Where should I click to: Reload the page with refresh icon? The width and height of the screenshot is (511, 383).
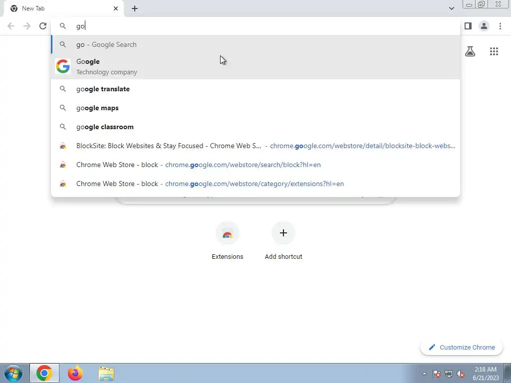coord(43,26)
